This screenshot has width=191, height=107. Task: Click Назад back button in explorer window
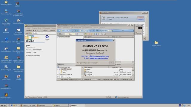pos(29,31)
